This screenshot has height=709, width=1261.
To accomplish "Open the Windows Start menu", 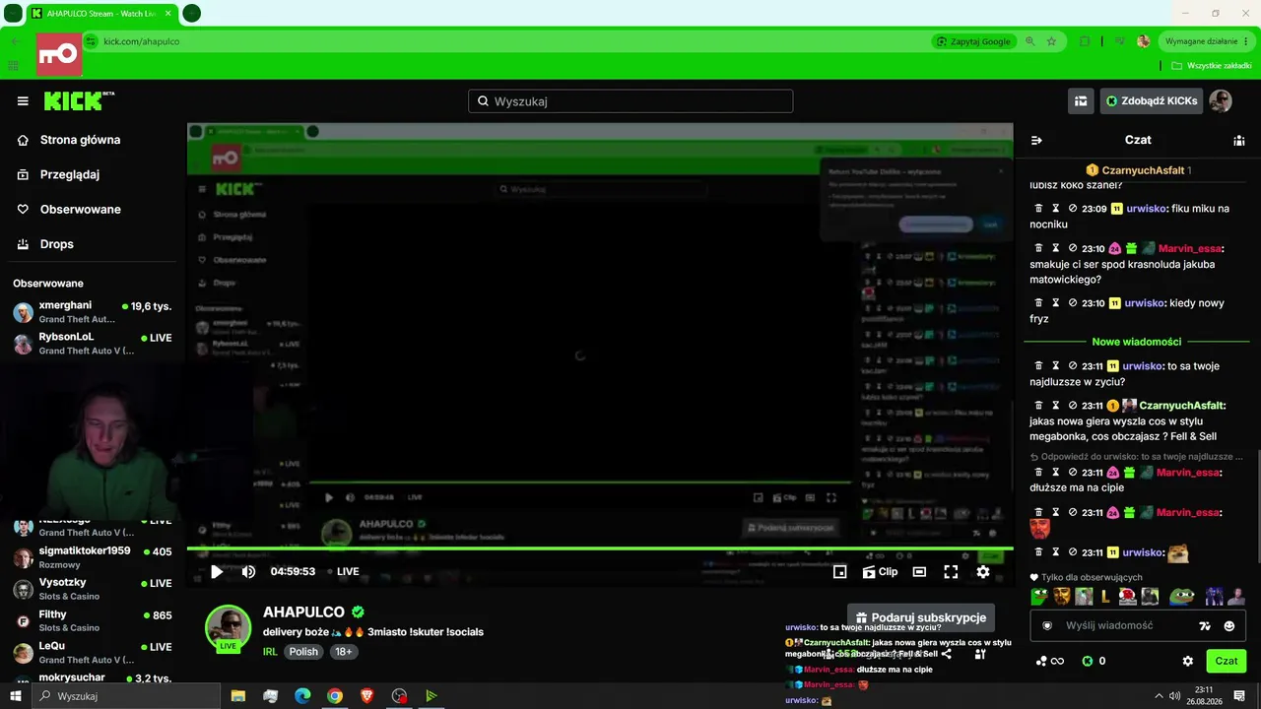I will click(15, 696).
